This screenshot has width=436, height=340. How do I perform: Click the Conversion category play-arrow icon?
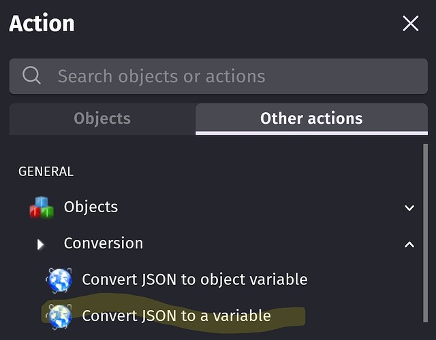click(x=41, y=244)
